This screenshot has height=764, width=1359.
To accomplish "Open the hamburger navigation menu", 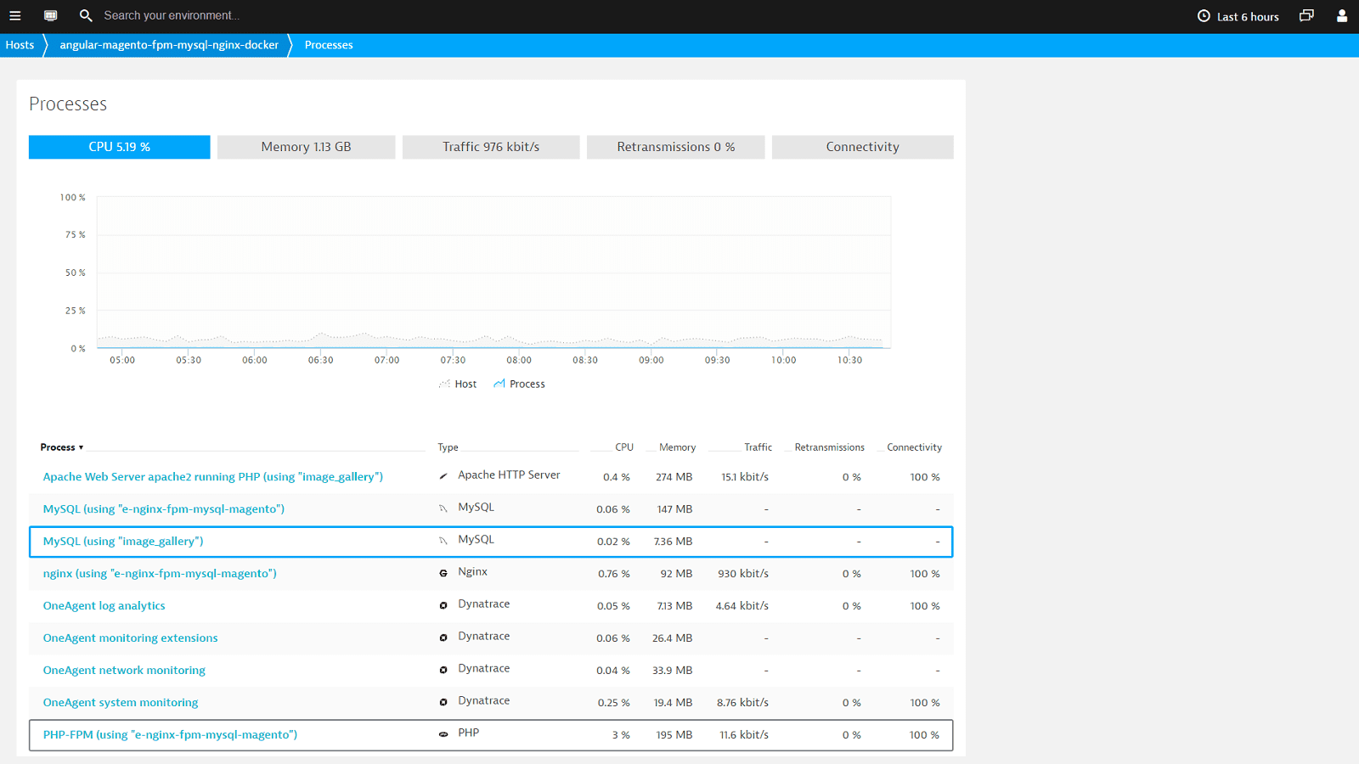I will pos(14,15).
